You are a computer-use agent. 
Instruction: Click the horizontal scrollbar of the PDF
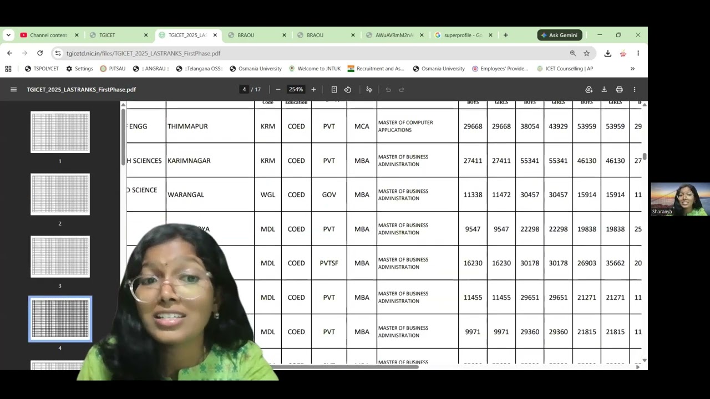point(344,366)
